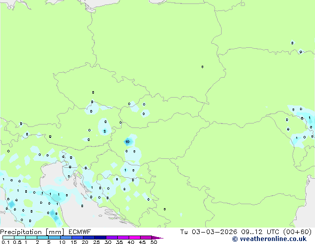The width and height of the screenshot is (315, 244).
Task: Click the ECMWF model label
Action: [x=80, y=232]
